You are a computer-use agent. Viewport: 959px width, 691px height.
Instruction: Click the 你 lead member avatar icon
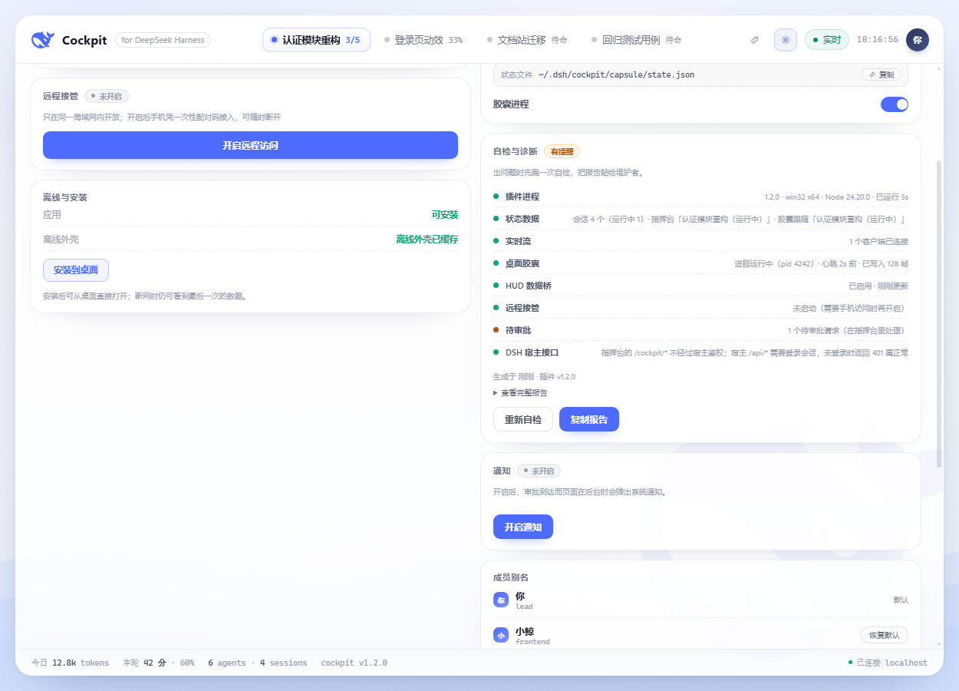(501, 600)
